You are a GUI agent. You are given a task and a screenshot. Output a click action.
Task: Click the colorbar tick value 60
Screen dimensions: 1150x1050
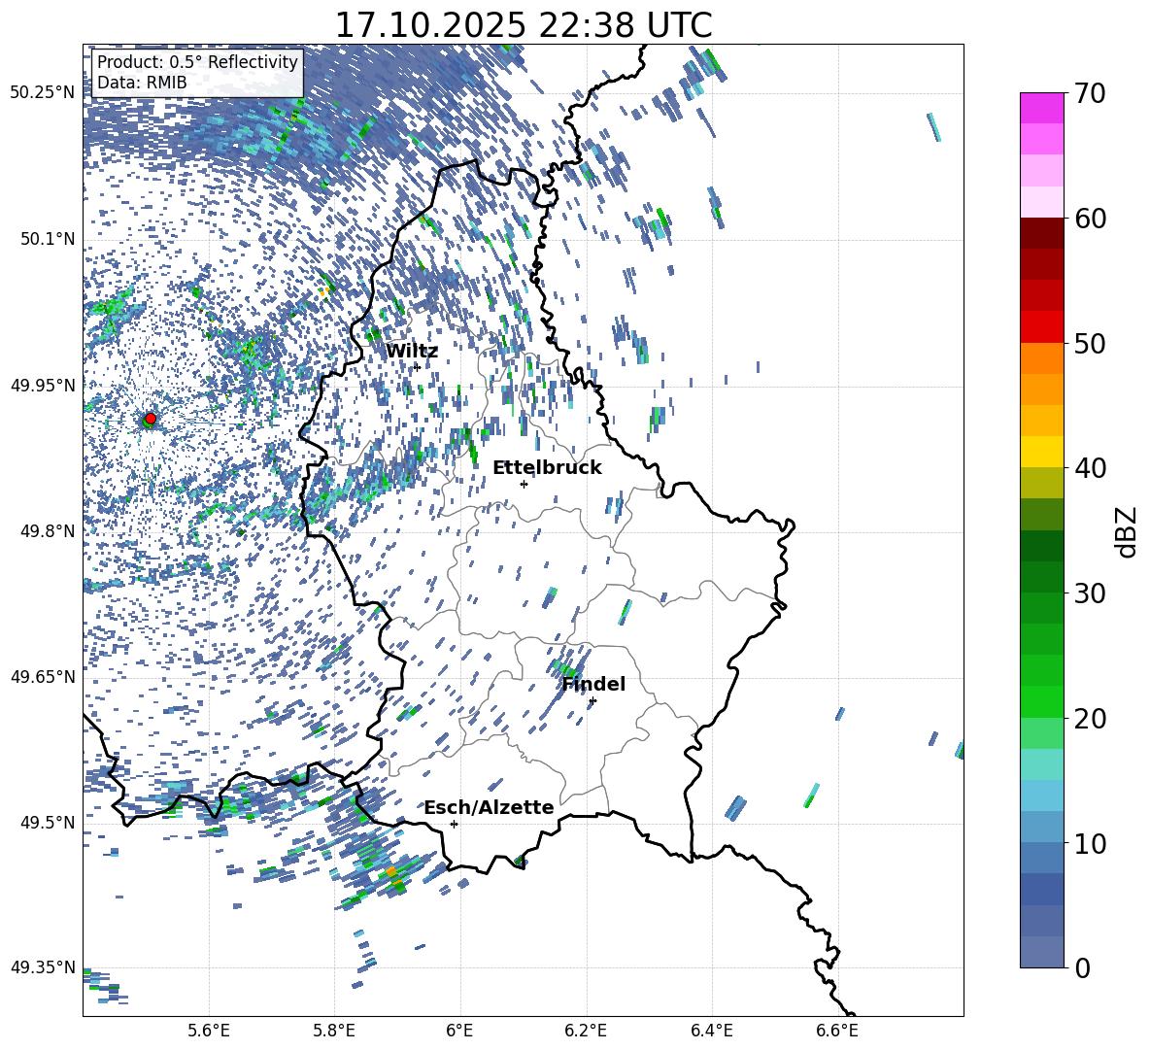point(1090,218)
